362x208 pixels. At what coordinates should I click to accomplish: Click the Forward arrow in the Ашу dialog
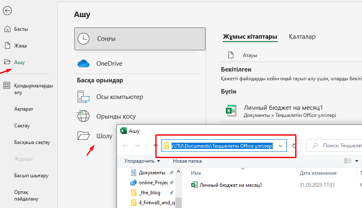pos(137,146)
